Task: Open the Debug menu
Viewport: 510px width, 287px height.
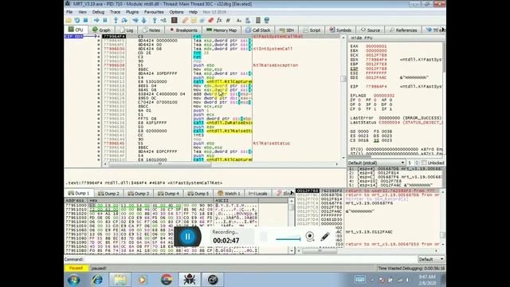Action: click(98, 12)
